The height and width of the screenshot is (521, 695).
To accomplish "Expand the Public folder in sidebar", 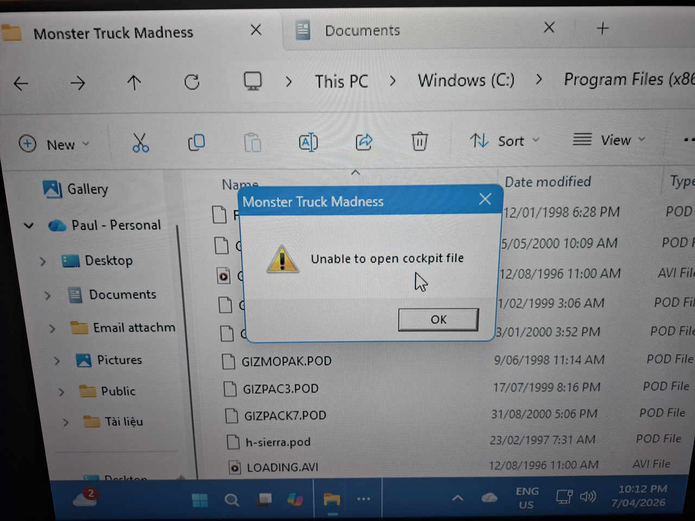I will pos(61,392).
